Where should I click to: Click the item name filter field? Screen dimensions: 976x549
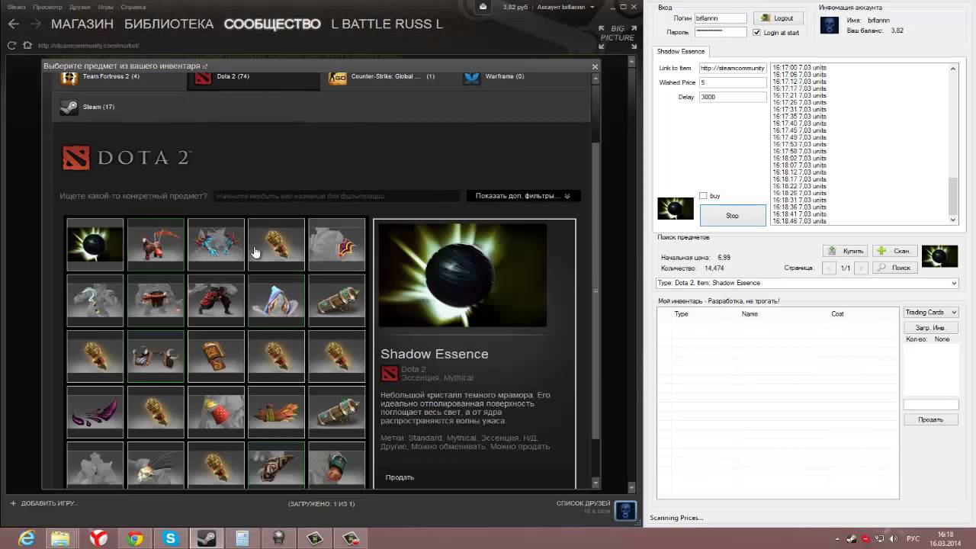(335, 196)
